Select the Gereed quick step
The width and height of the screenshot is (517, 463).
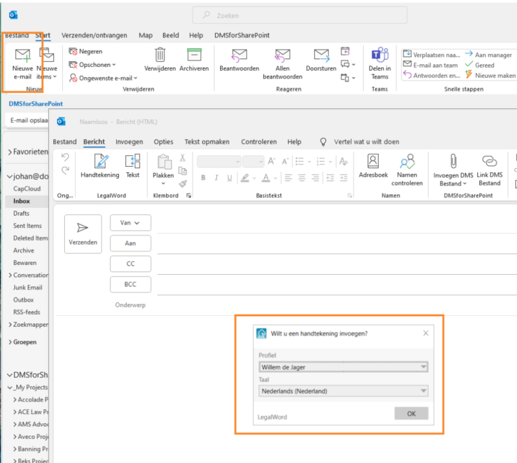479,65
